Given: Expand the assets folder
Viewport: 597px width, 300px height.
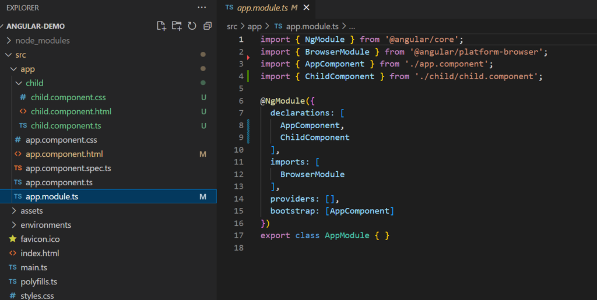Looking at the screenshot, I should pyautogui.click(x=14, y=211).
